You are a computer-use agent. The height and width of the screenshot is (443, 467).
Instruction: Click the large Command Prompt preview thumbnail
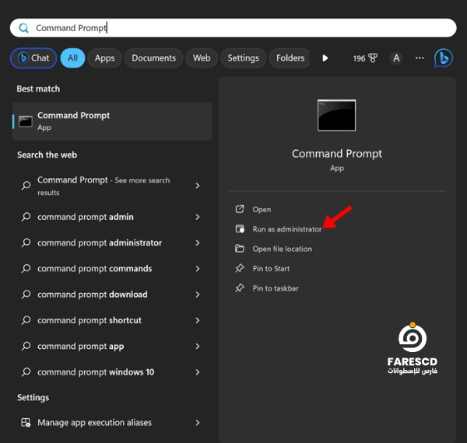(336, 115)
